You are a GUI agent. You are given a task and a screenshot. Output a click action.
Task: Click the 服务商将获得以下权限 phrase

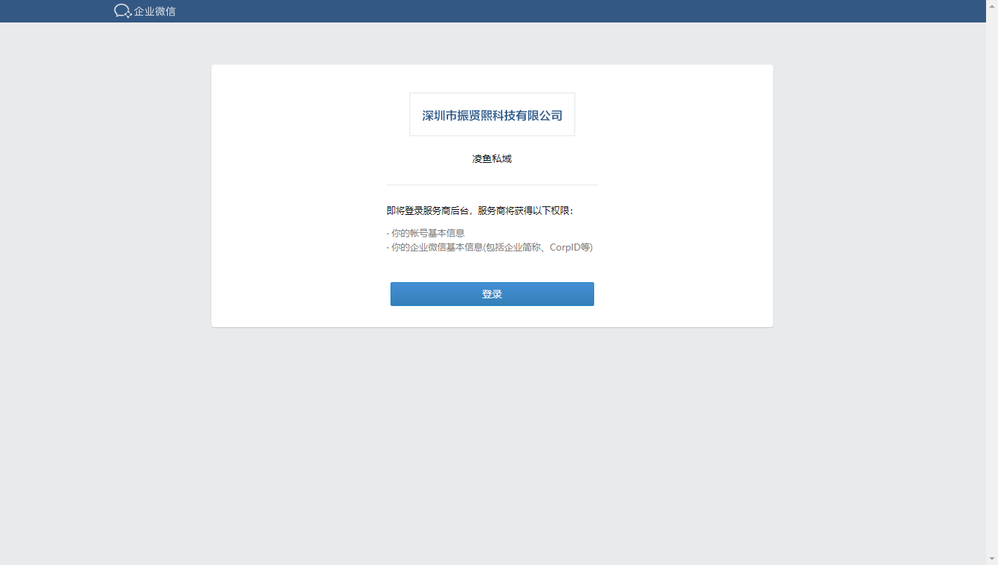525,211
